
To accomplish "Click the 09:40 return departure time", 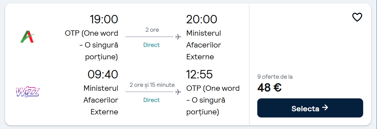I will point(103,74).
